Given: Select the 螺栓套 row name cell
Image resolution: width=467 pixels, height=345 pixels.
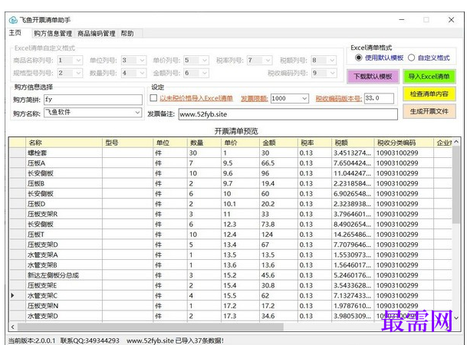Looking at the screenshot, I should pyautogui.click(x=64, y=153).
